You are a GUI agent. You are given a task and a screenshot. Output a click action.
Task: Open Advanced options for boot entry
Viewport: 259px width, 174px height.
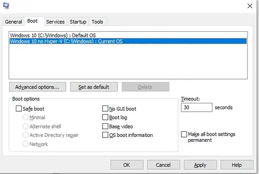37,87
